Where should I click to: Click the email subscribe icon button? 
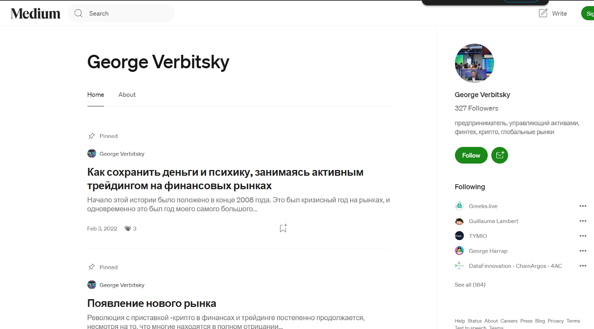click(500, 155)
